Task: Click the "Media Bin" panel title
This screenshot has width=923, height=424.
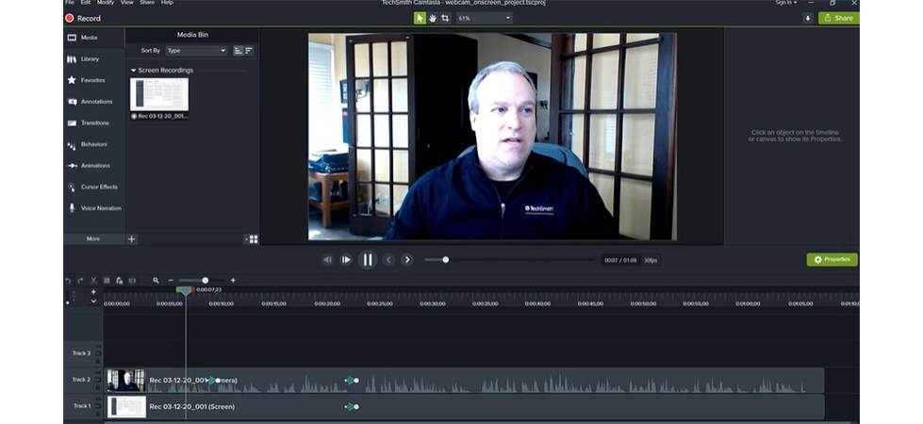Action: pyautogui.click(x=192, y=35)
